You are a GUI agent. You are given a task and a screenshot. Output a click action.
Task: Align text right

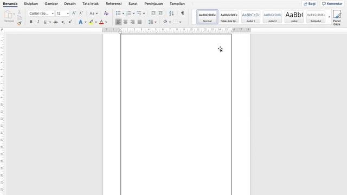click(x=132, y=22)
